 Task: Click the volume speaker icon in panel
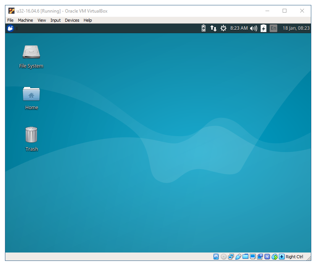tap(254, 28)
